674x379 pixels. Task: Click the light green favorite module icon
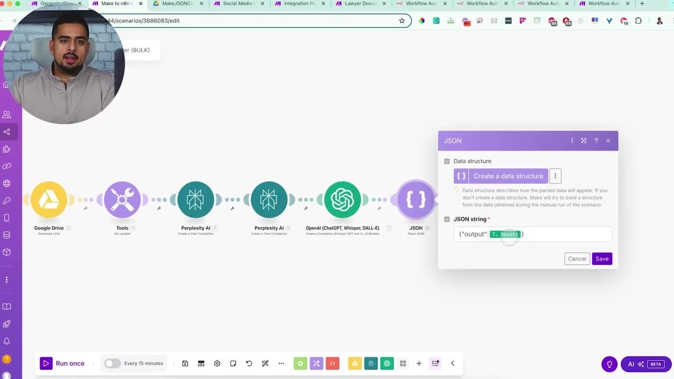(x=301, y=363)
